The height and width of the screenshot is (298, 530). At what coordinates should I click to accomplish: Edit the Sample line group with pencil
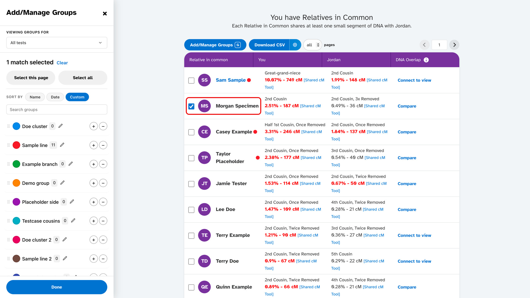point(62,145)
